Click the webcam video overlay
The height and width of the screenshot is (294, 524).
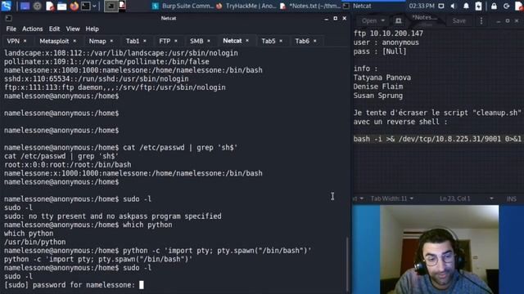439,249
